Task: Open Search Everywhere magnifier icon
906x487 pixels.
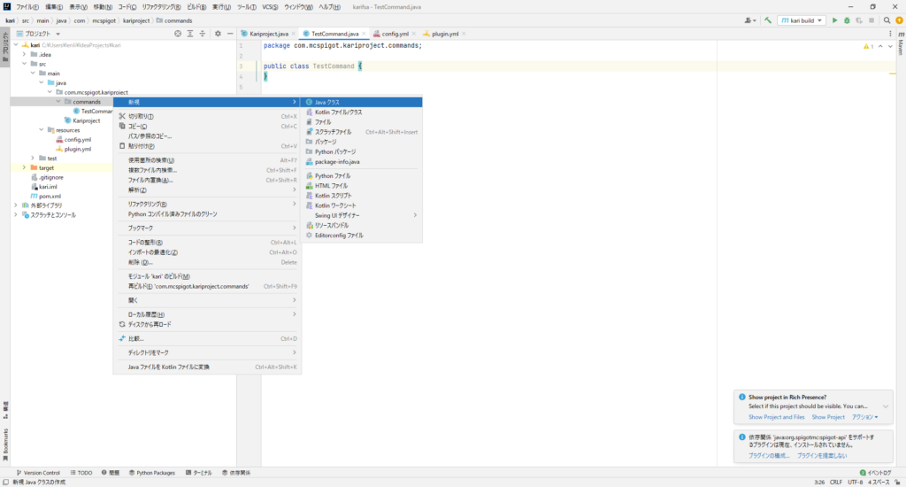Action: point(886,20)
